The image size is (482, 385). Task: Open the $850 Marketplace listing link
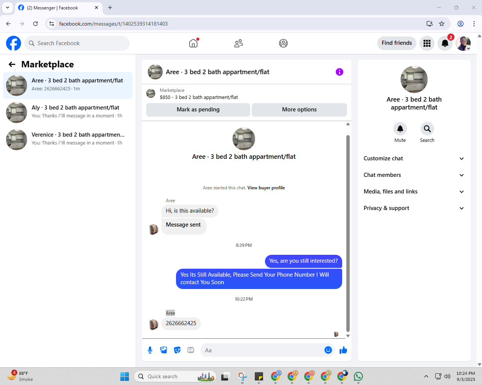[x=199, y=97]
